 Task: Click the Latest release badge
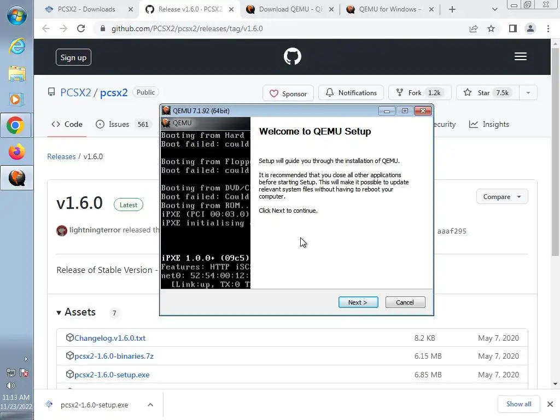point(128,205)
